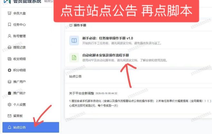Click the 收支明细 sidebar icon
The width and height of the screenshot is (212, 134).
pyautogui.click(x=9, y=59)
